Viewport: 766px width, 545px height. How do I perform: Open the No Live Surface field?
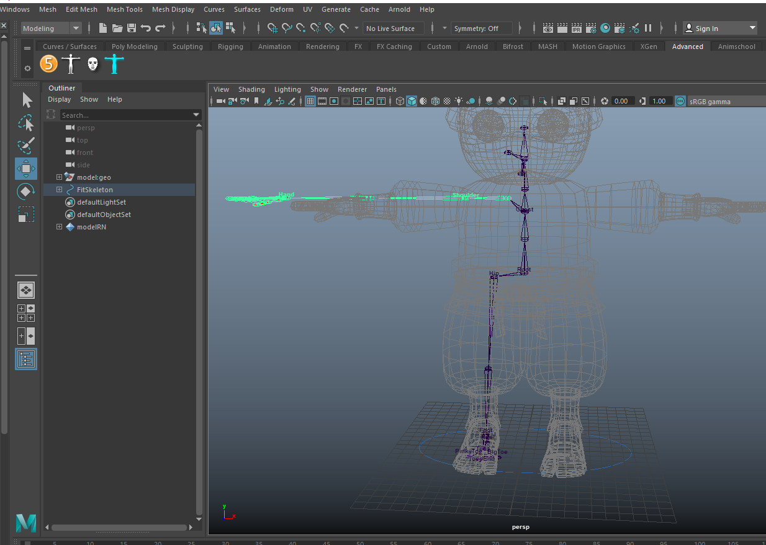click(x=394, y=28)
